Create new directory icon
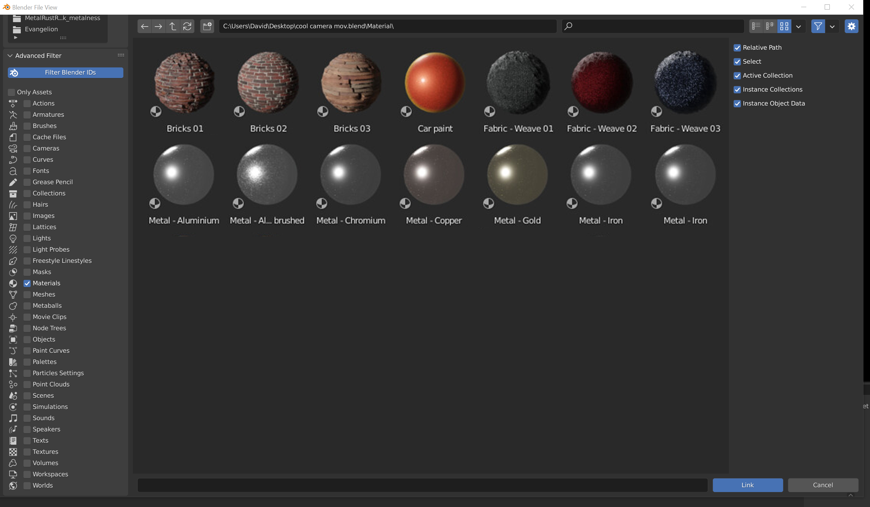Image resolution: width=870 pixels, height=507 pixels. [207, 26]
